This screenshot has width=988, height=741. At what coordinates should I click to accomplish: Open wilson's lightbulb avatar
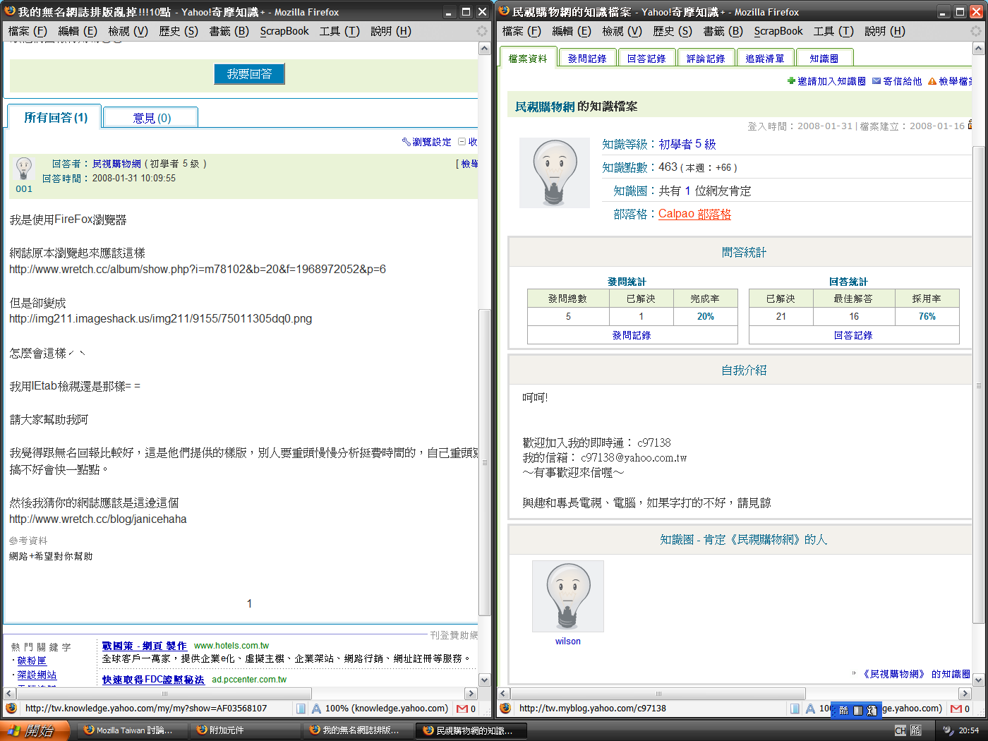(567, 596)
